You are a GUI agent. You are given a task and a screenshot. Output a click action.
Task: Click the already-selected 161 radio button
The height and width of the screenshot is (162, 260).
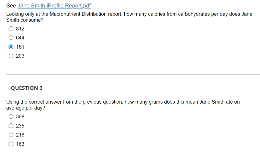coord(11,47)
